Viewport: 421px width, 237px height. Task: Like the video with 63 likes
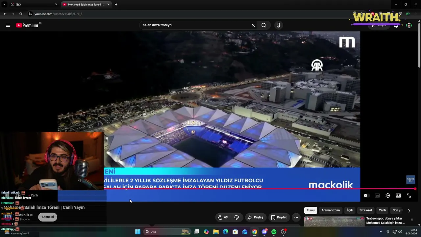click(x=223, y=217)
